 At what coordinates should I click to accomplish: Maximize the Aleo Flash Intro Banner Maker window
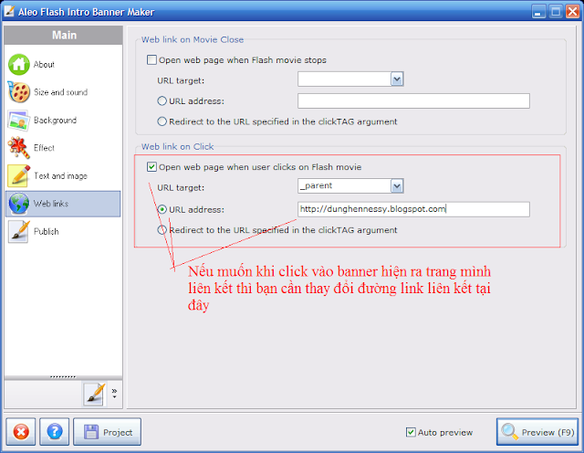556,12
